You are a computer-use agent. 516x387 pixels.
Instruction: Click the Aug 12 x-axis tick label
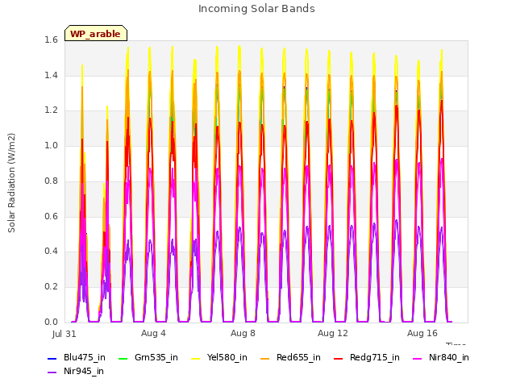(x=333, y=333)
